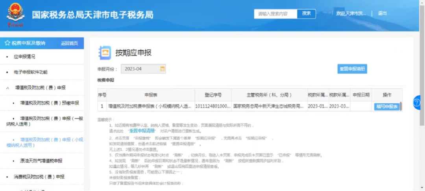This screenshot has width=425, height=191.
Task: Click the 国家税务总局中新天津生态城税务局 cell
Action: pos(270,106)
